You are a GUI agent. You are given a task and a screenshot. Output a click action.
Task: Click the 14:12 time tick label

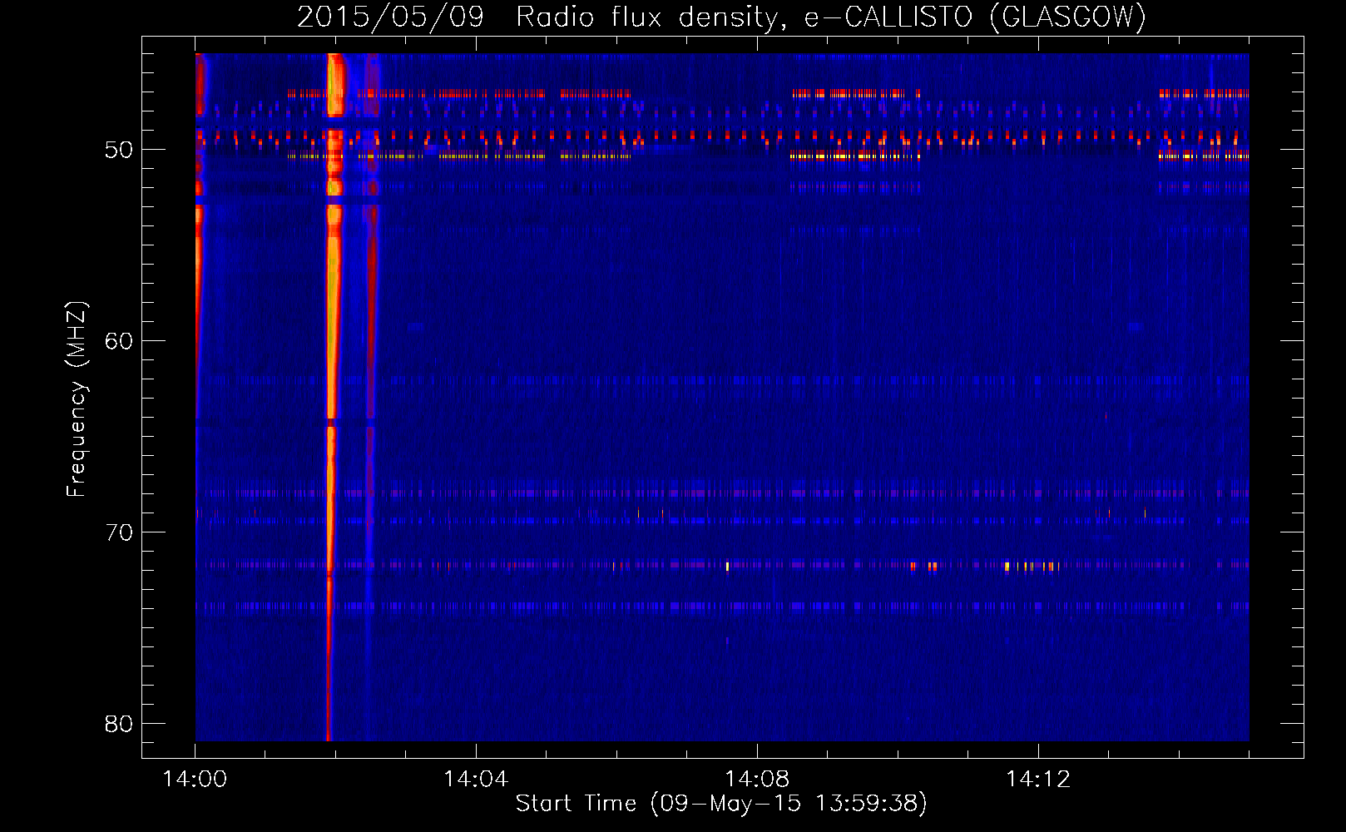tap(1038, 779)
